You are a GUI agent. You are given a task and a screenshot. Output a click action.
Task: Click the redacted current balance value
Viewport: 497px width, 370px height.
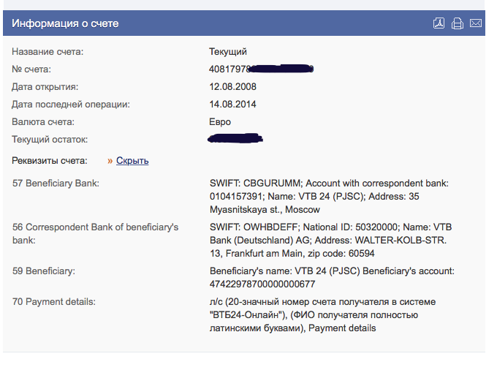[236, 138]
